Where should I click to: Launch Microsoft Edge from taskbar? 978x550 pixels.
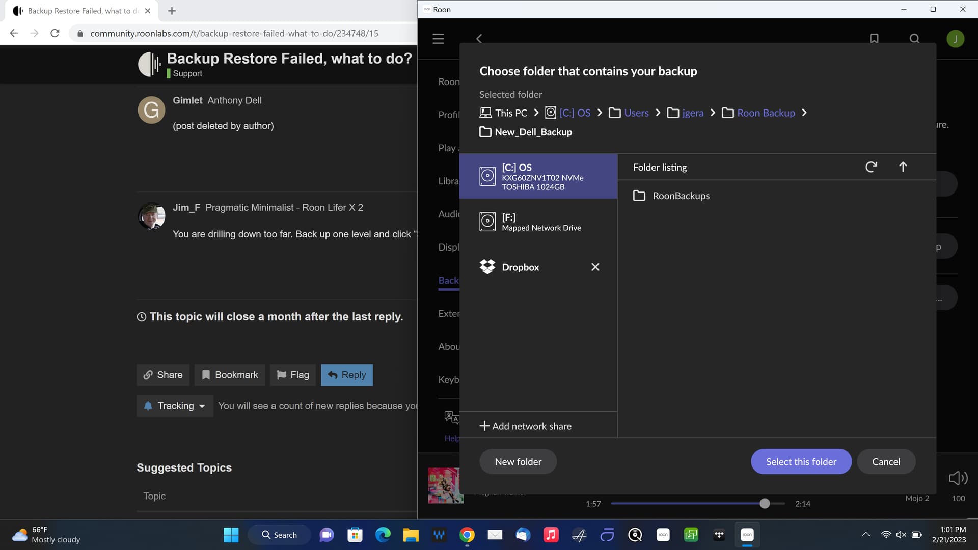pos(383,535)
